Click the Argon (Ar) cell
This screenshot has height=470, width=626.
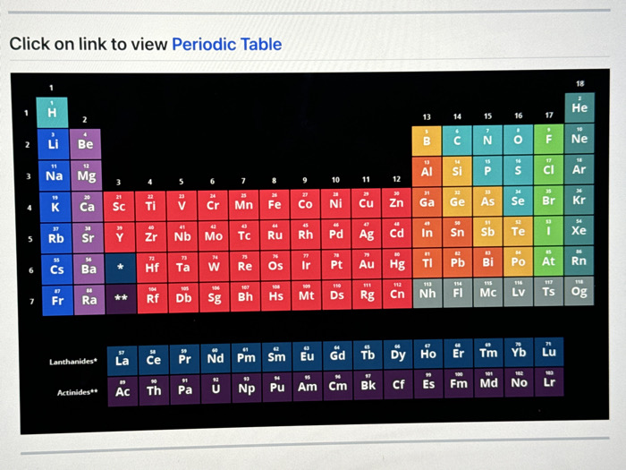point(579,169)
